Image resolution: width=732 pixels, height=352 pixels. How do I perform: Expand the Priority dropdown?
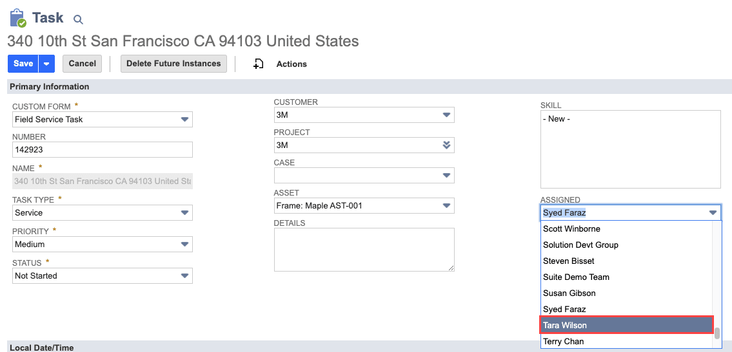[184, 244]
